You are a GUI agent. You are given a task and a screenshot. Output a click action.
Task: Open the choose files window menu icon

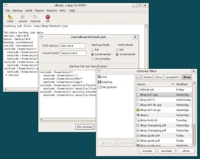(99, 71)
